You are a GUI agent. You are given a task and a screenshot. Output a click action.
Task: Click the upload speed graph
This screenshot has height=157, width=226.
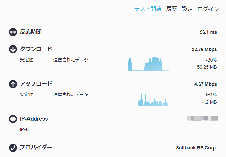tap(153, 100)
